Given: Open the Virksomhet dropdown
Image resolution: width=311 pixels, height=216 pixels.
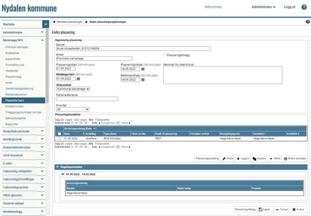Looking at the screenshot, I should click(73, 89).
